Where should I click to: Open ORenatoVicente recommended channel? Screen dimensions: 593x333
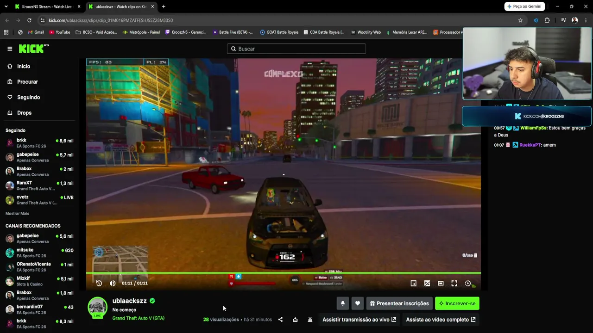tap(39, 267)
